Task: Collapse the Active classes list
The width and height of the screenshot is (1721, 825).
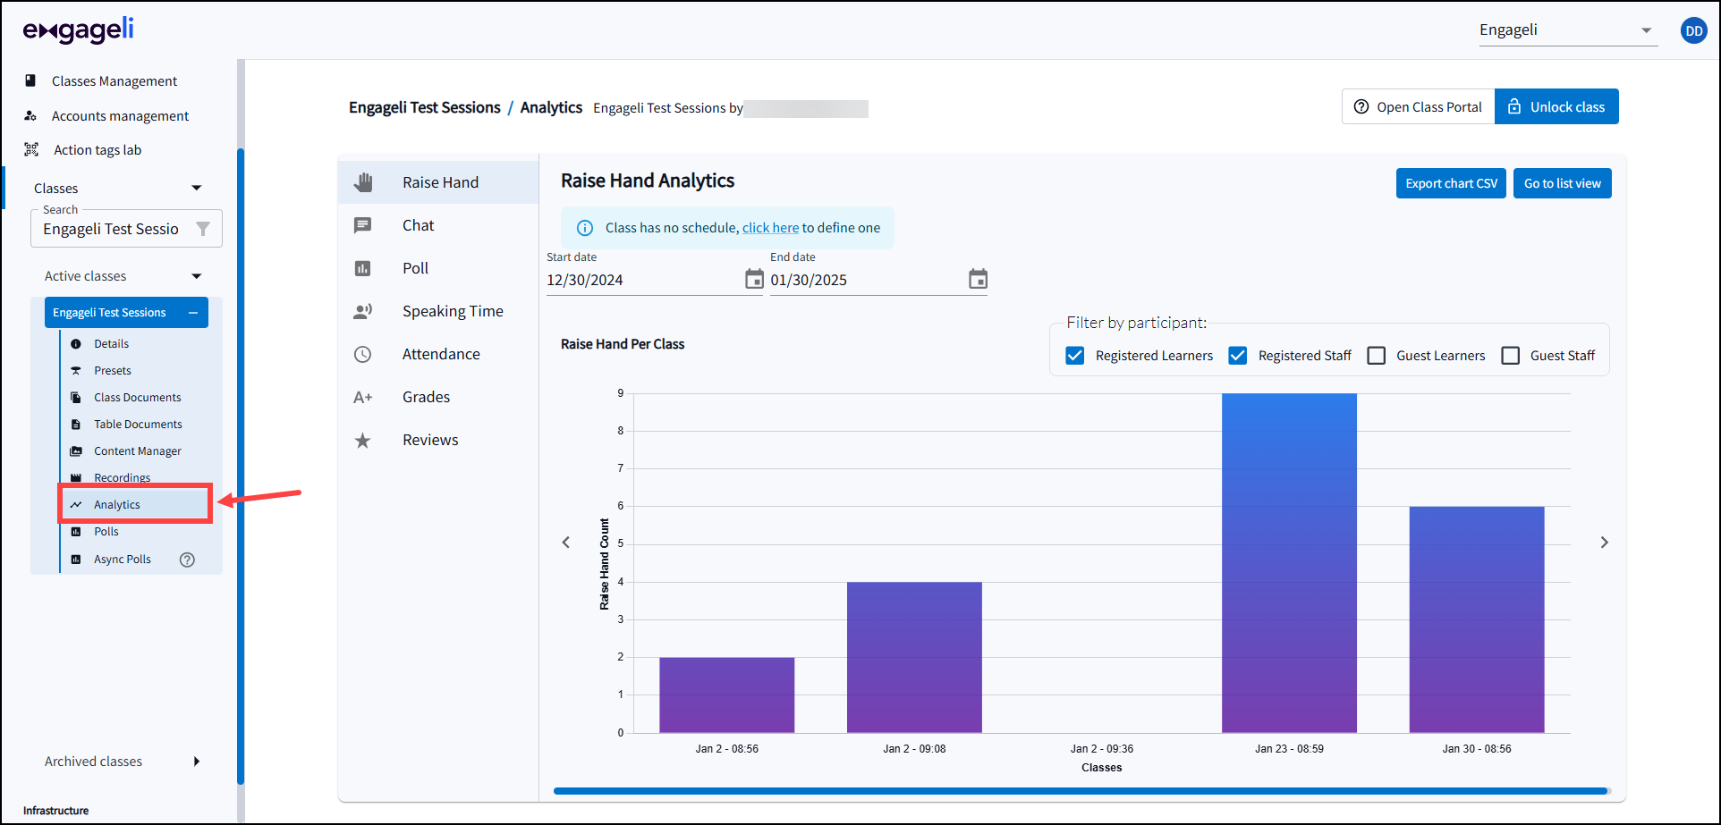Action: tap(197, 276)
